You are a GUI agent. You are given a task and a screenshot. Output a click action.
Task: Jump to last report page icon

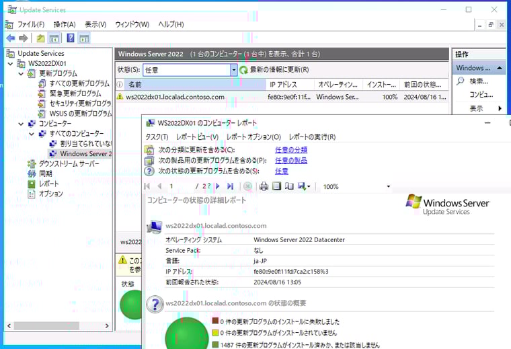click(230, 186)
